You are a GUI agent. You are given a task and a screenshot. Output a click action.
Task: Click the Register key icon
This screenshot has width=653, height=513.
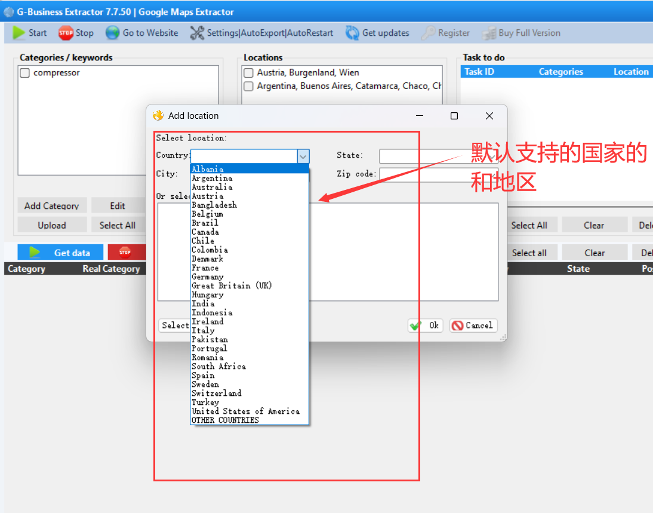[428, 33]
